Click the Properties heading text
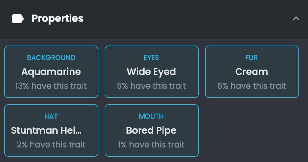308x162 pixels. 58,19
